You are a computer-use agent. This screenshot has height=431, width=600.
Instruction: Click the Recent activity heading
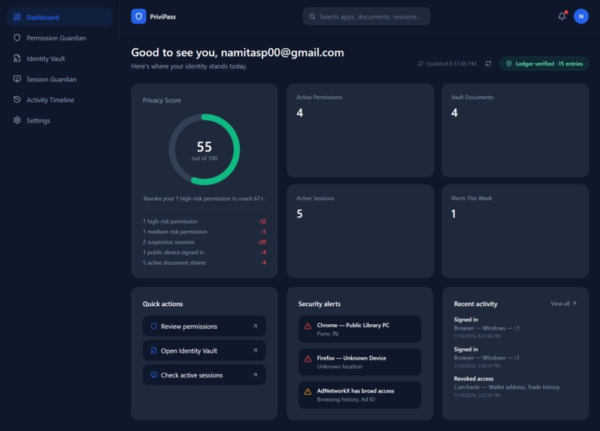(476, 304)
